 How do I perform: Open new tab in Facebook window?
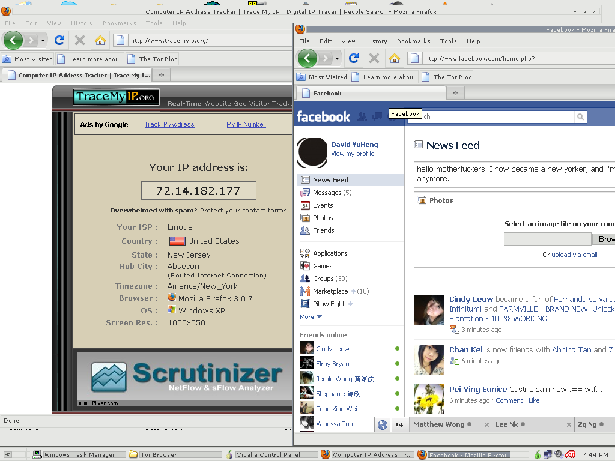point(455,93)
